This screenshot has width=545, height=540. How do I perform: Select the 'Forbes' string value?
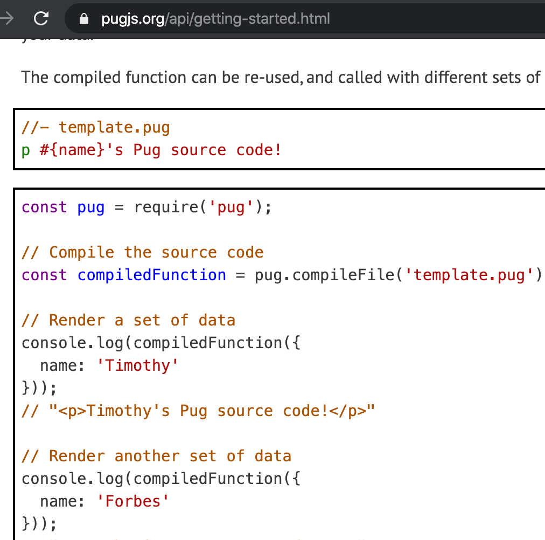click(134, 501)
